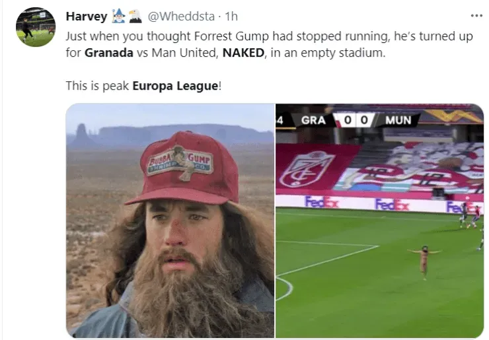The image size is (489, 340).
Task: Click the Europa League logo above MUN
Action: pos(452,116)
